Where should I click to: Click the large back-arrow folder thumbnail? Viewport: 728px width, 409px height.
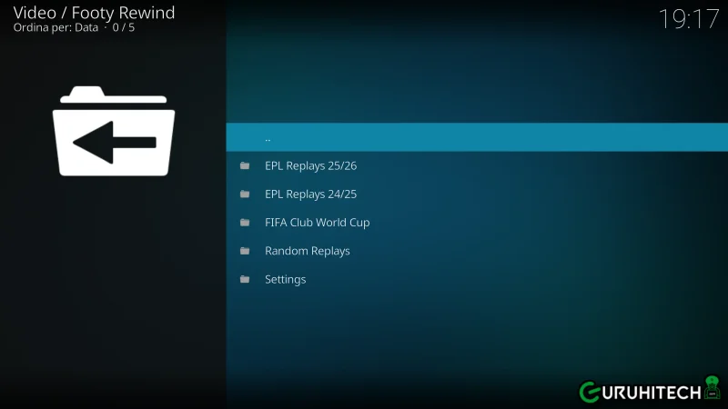[114, 131]
